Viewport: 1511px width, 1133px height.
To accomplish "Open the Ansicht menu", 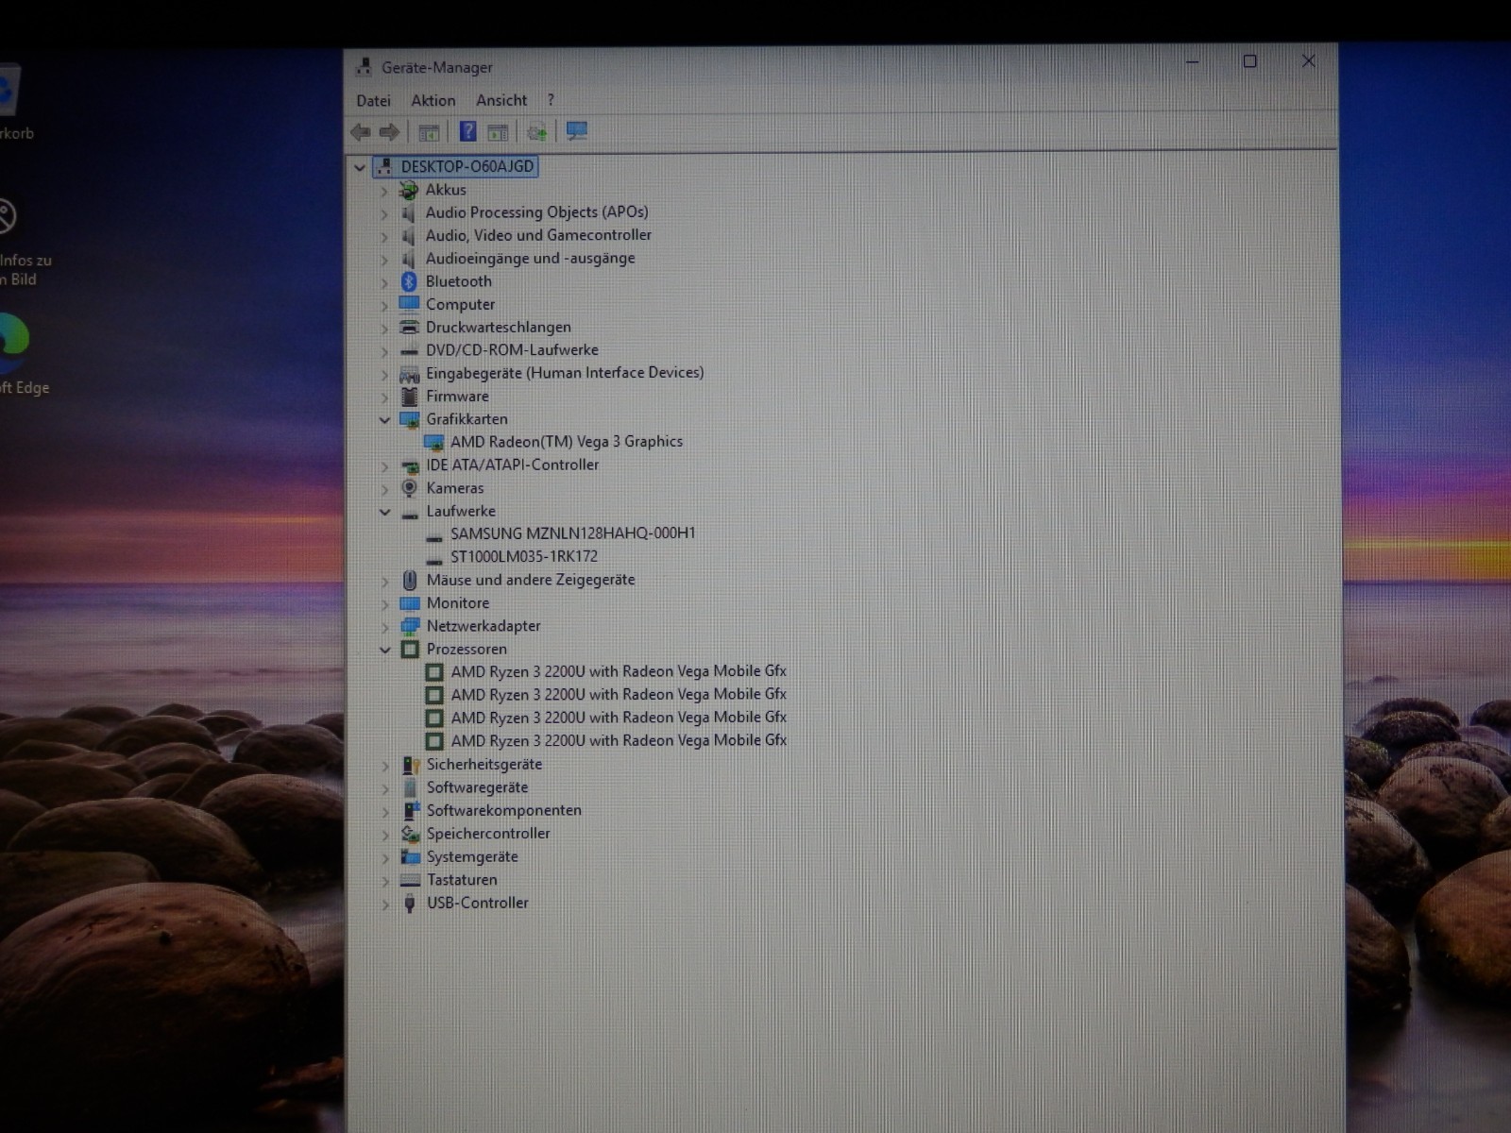I will (x=501, y=100).
